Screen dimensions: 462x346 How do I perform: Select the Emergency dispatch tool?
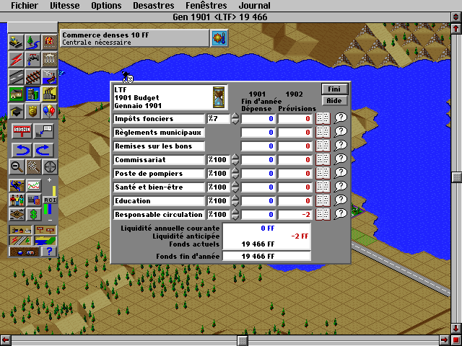click(x=50, y=42)
